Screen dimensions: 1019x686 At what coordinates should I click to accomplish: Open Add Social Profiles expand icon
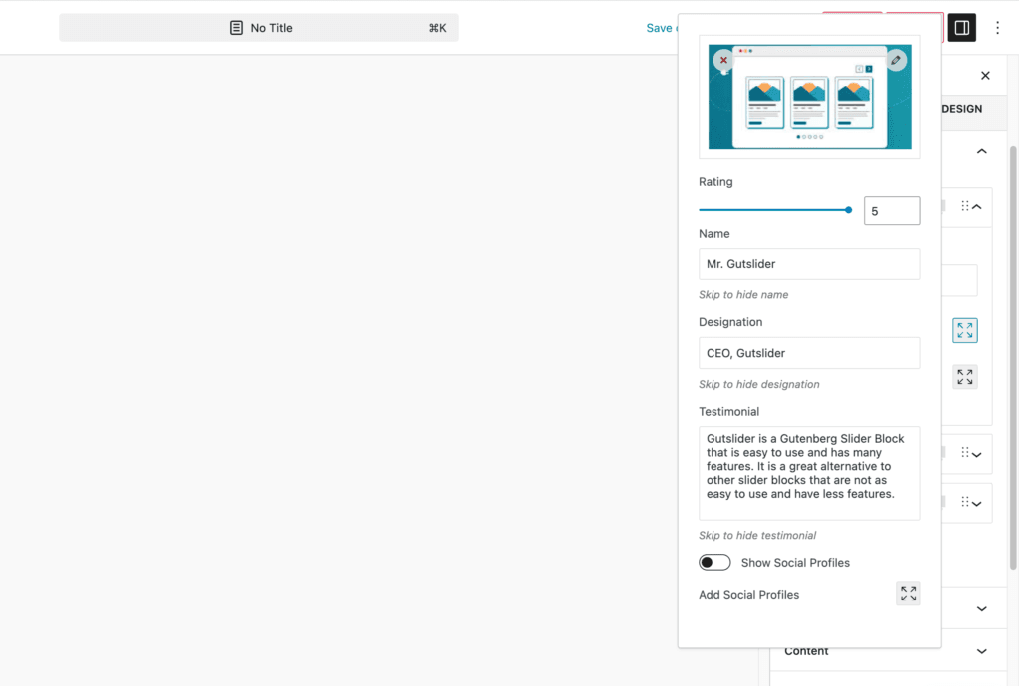click(908, 594)
